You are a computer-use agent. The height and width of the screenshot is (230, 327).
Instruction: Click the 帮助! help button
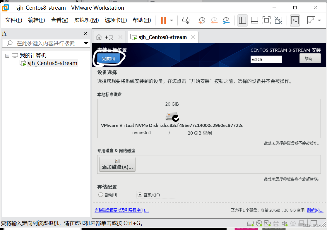pyautogui.click(x=310, y=59)
